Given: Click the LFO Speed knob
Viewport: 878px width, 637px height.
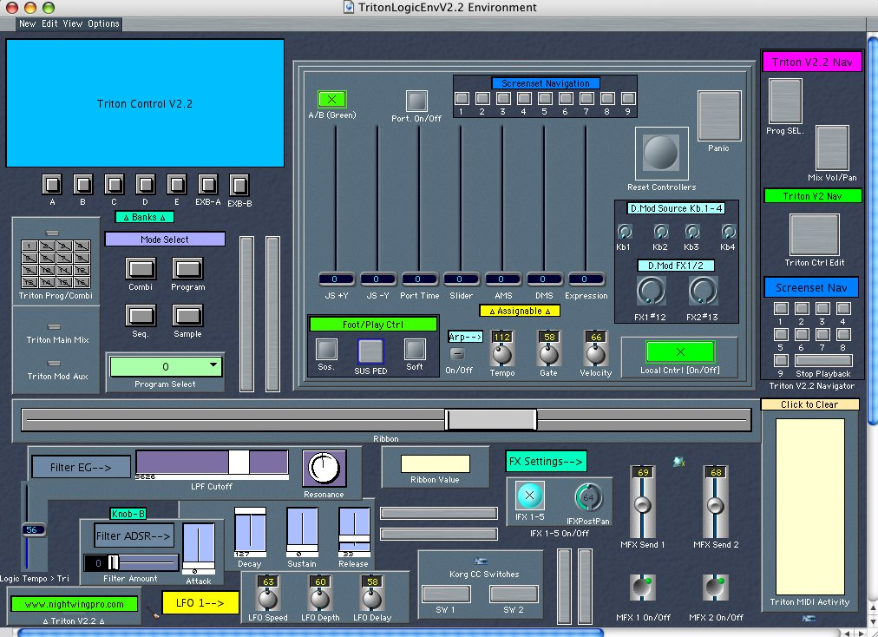Looking at the screenshot, I should click(268, 598).
